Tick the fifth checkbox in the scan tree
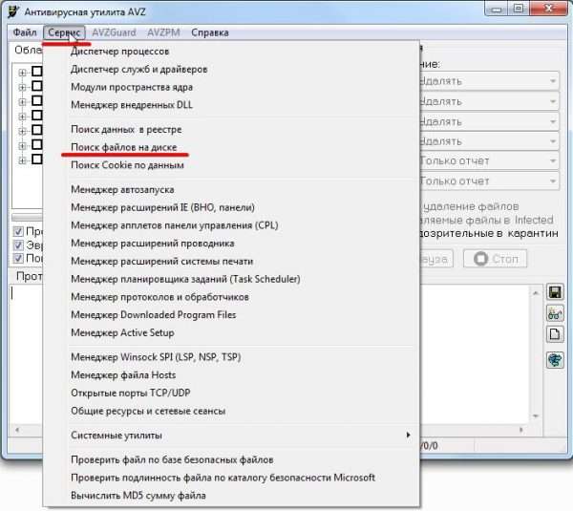 coord(37,130)
